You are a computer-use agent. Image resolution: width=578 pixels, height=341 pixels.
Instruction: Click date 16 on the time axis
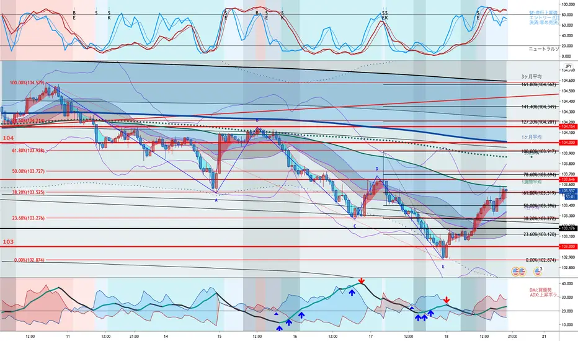click(x=295, y=336)
